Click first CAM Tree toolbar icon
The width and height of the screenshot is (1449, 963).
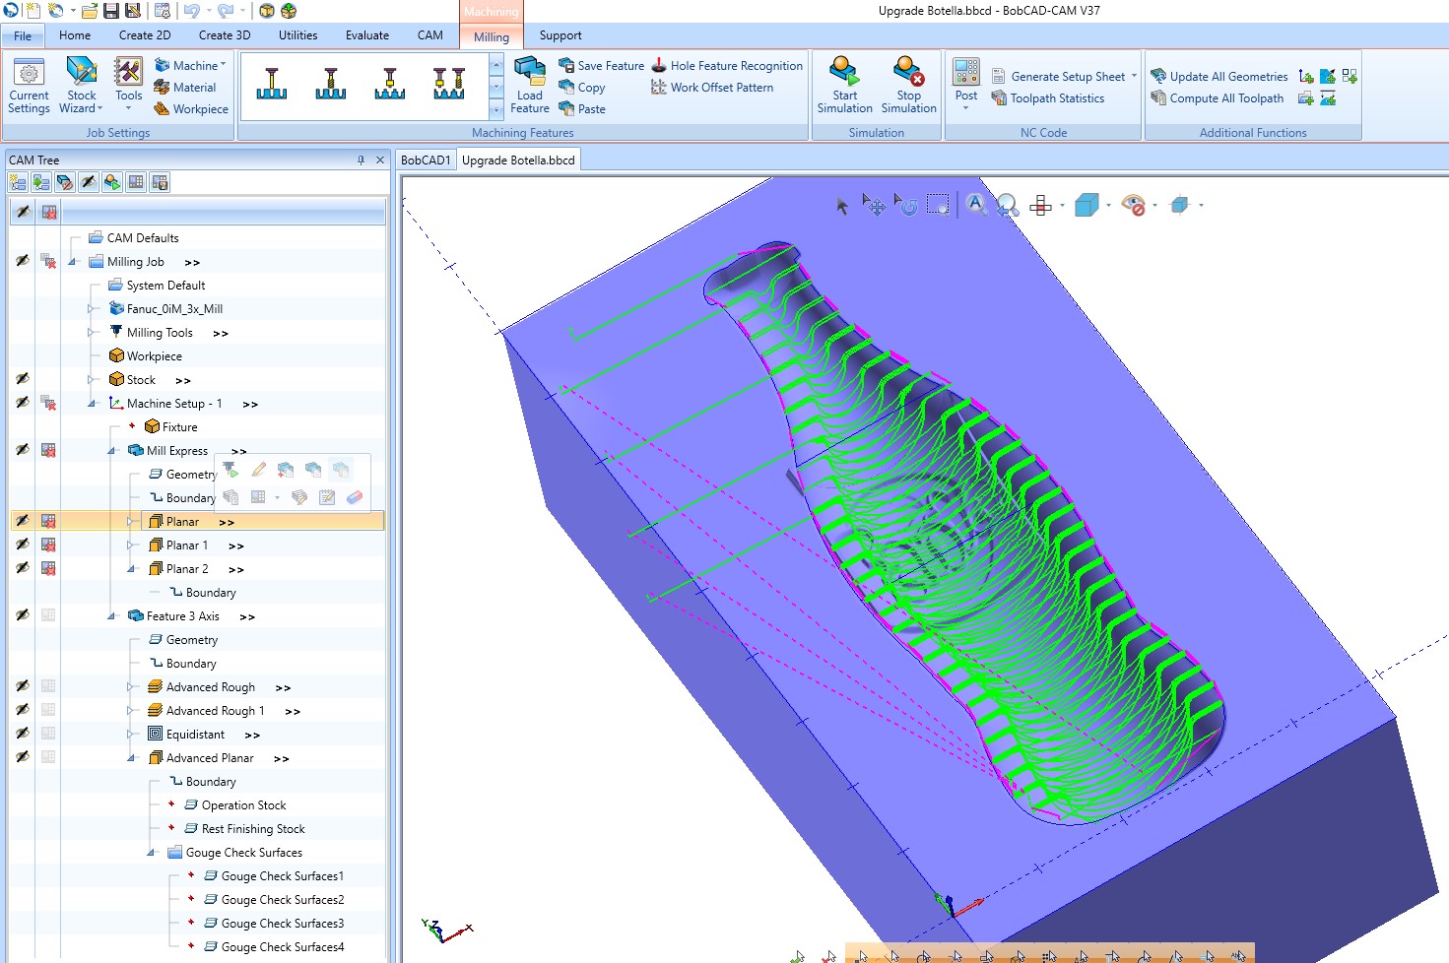(18, 182)
